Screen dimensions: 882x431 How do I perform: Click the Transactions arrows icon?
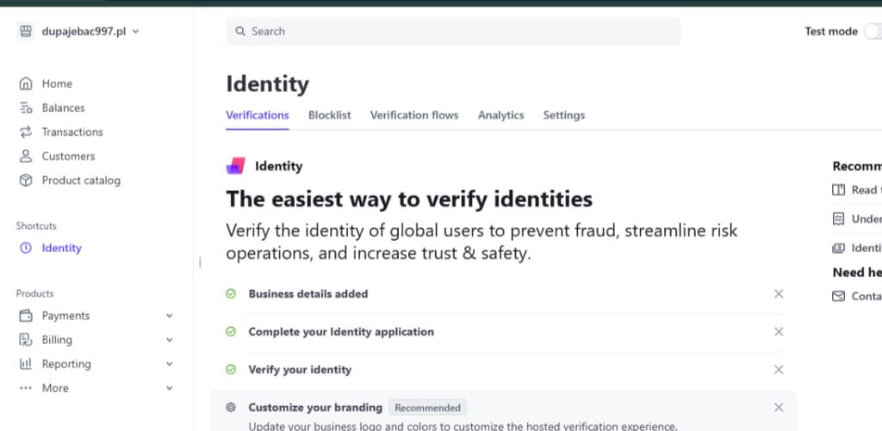click(x=26, y=132)
